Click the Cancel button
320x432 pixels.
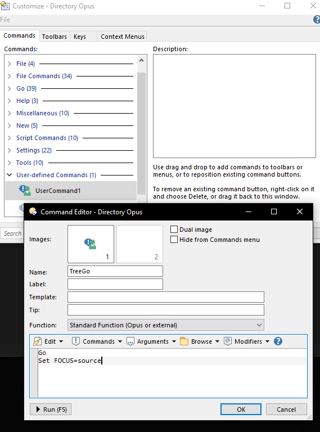[x=286, y=409]
